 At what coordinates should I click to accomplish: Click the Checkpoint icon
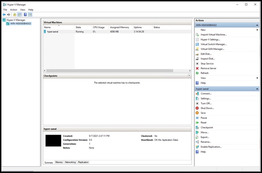point(197,128)
